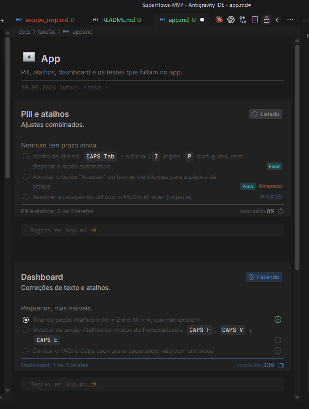309x409 pixels.
Task: Click the status circle beside CAPS E row
Action: tap(278, 340)
